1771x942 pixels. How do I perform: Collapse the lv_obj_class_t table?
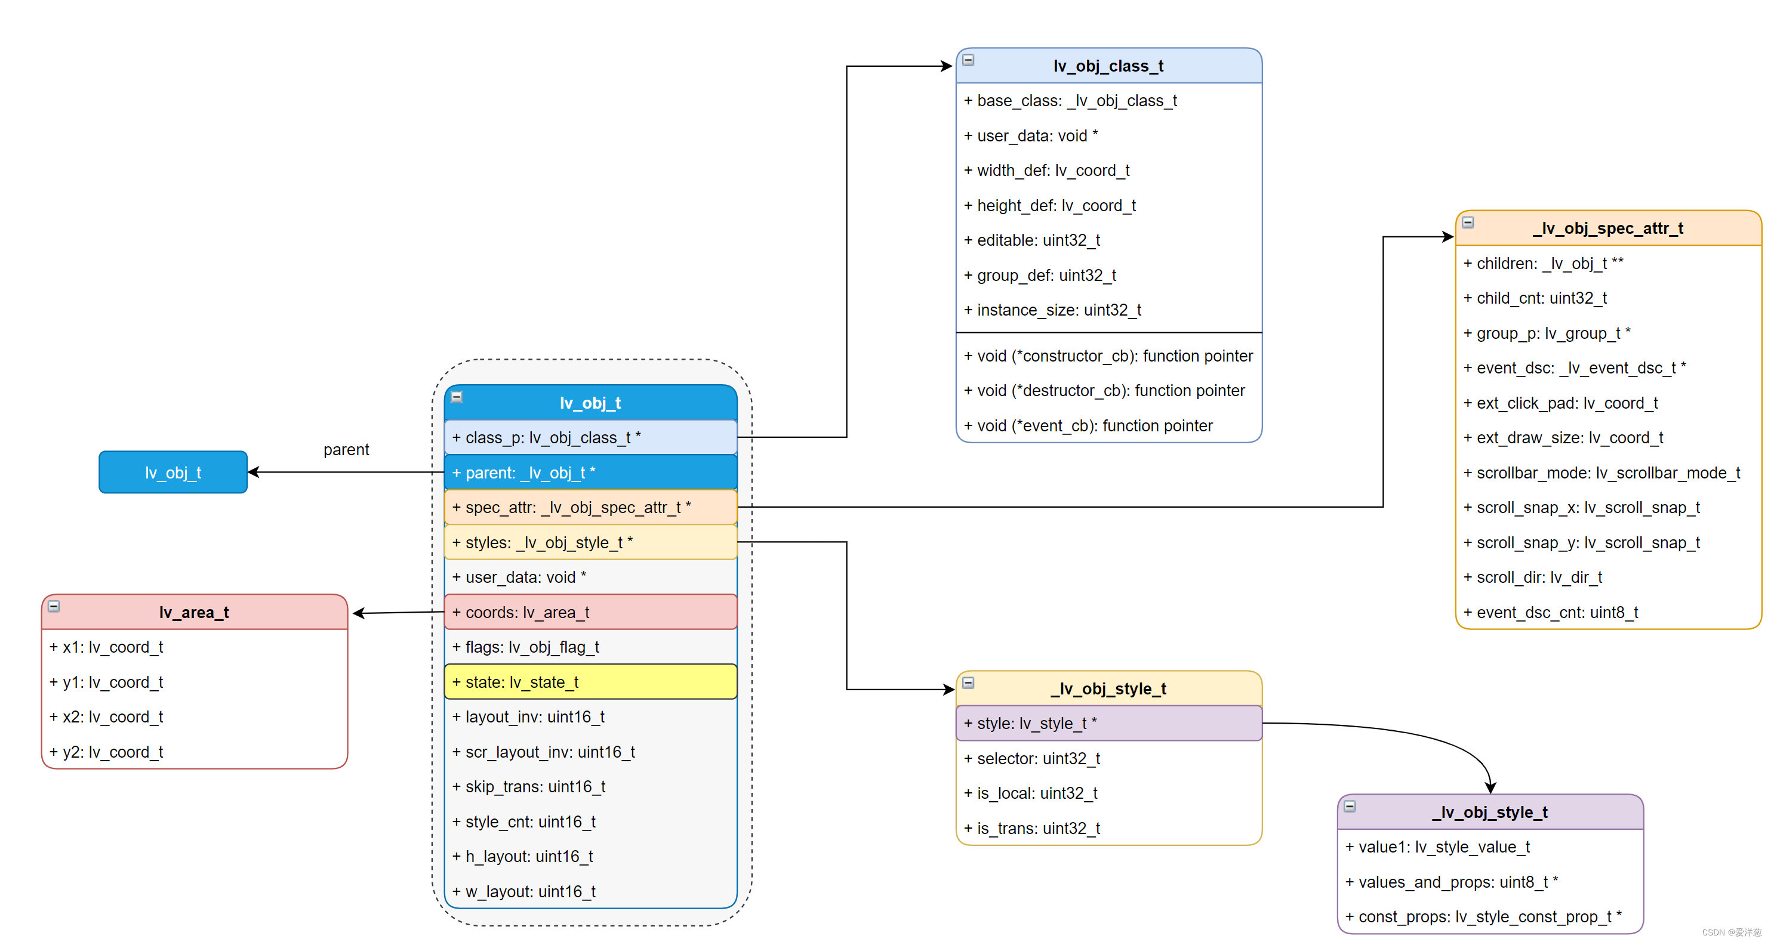point(968,60)
